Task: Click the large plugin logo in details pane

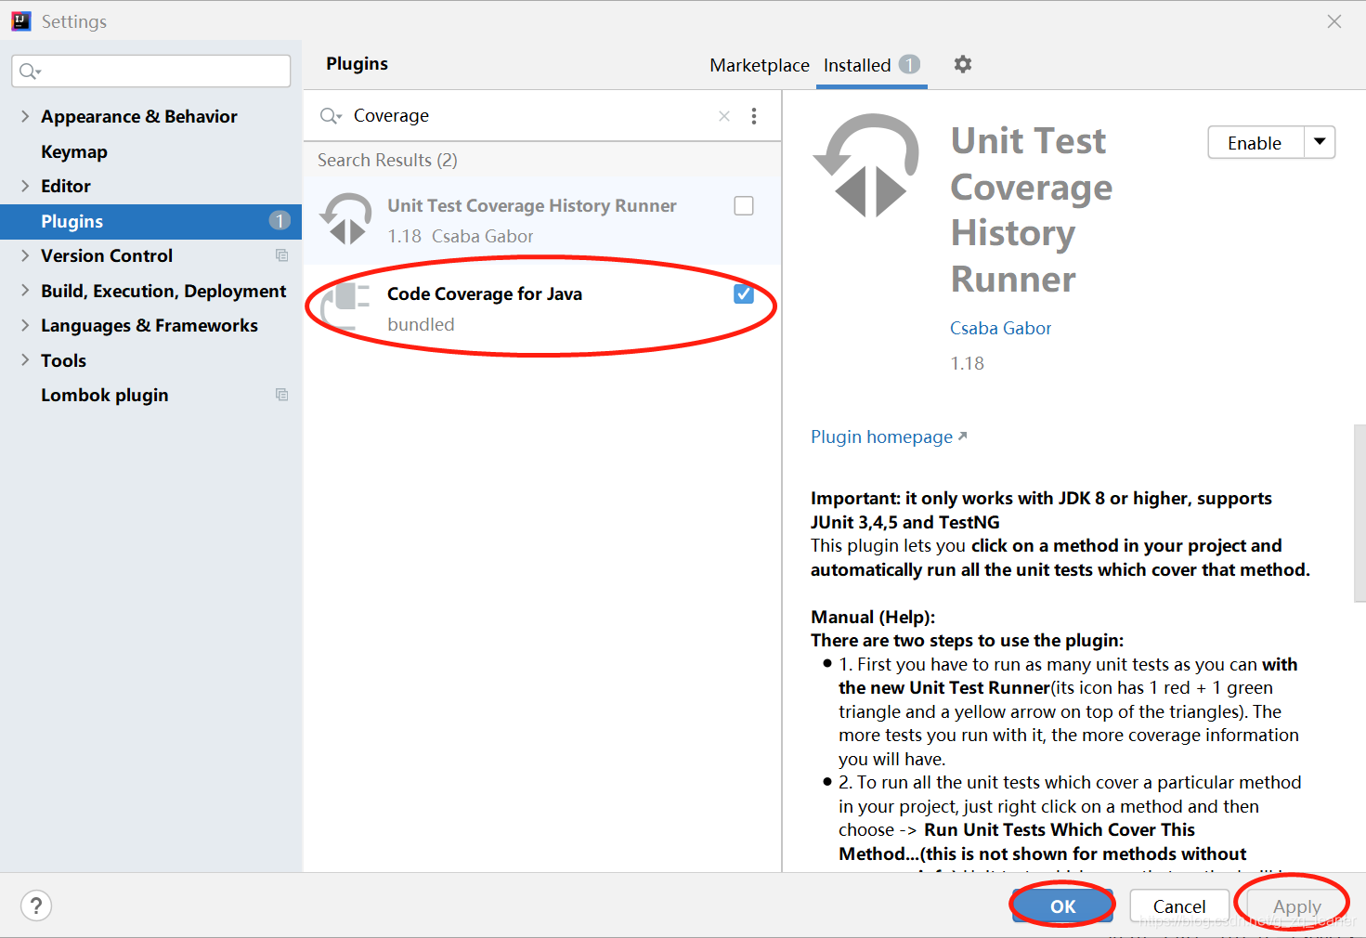Action: click(867, 165)
